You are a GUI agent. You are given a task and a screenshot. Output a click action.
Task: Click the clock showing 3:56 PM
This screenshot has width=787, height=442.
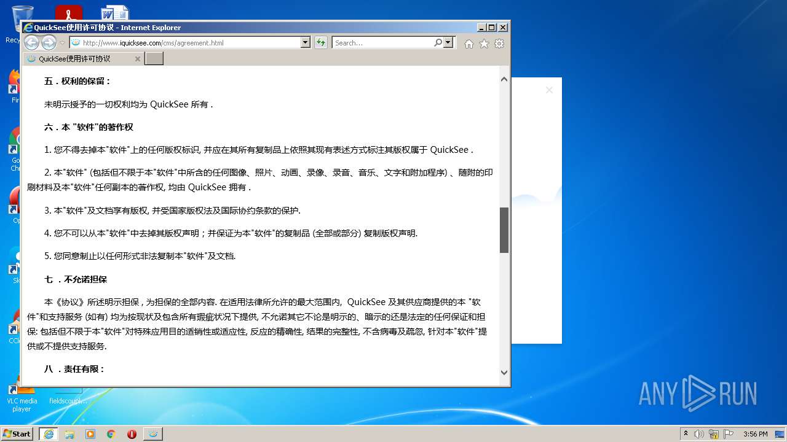[755, 434]
